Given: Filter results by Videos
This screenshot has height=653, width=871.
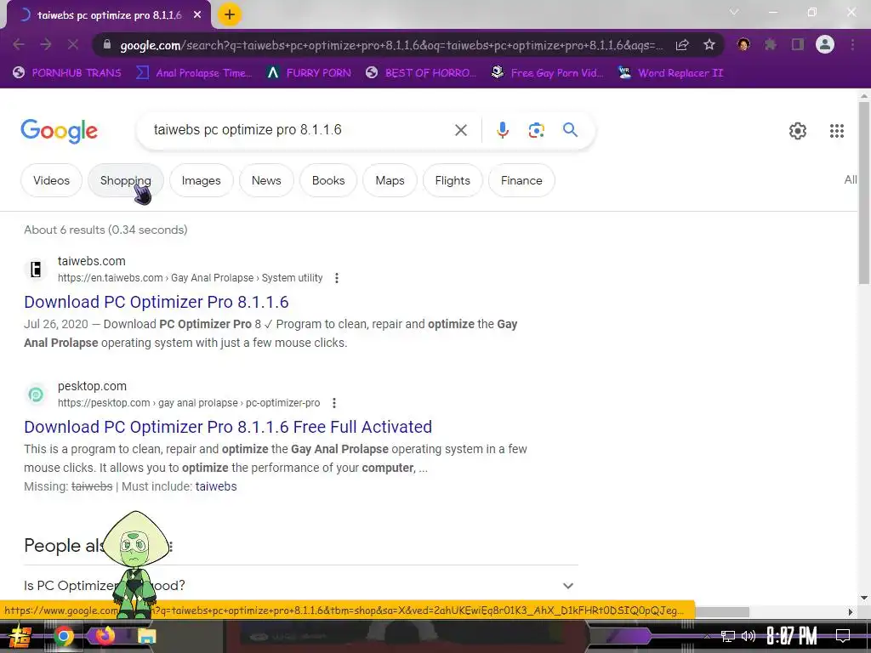Looking at the screenshot, I should (x=51, y=180).
